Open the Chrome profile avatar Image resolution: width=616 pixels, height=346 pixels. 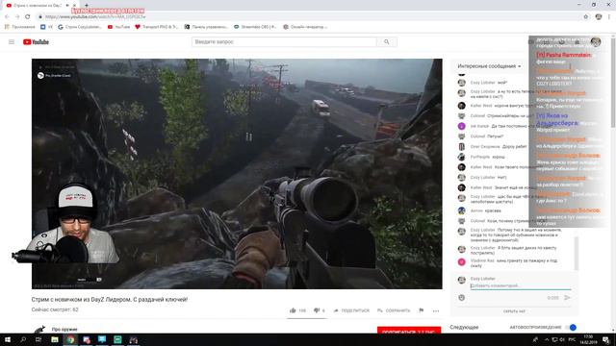pos(599,17)
